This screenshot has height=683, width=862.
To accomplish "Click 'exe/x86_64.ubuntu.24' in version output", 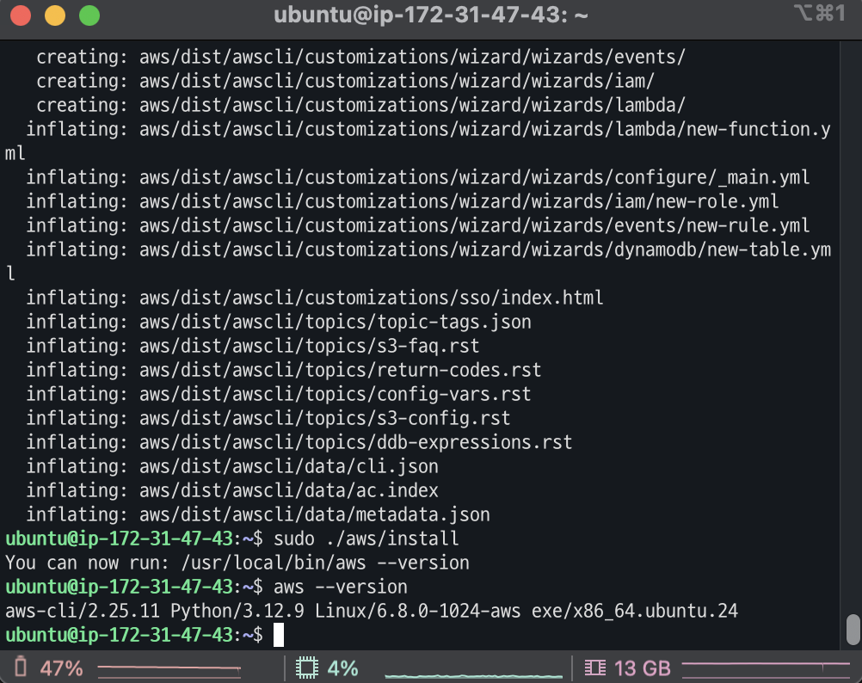I will click(634, 611).
